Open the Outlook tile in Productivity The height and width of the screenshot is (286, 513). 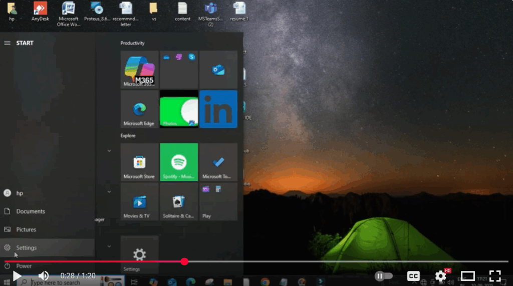(x=218, y=70)
